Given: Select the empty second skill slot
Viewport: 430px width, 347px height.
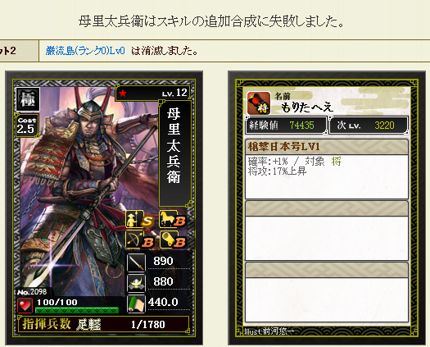Looking at the screenshot, I should [327, 231].
